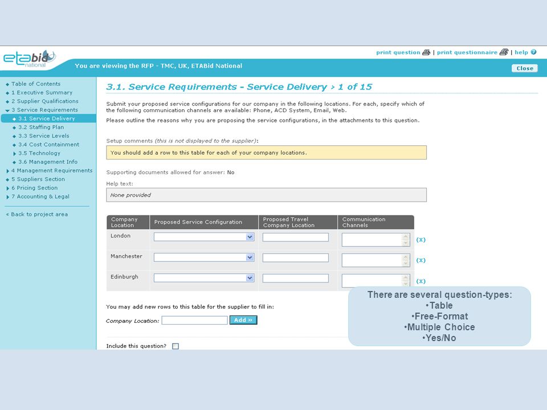Image resolution: width=547 pixels, height=410 pixels.
Task: Go to 2 Supplier Qualifications
Action: click(44, 101)
